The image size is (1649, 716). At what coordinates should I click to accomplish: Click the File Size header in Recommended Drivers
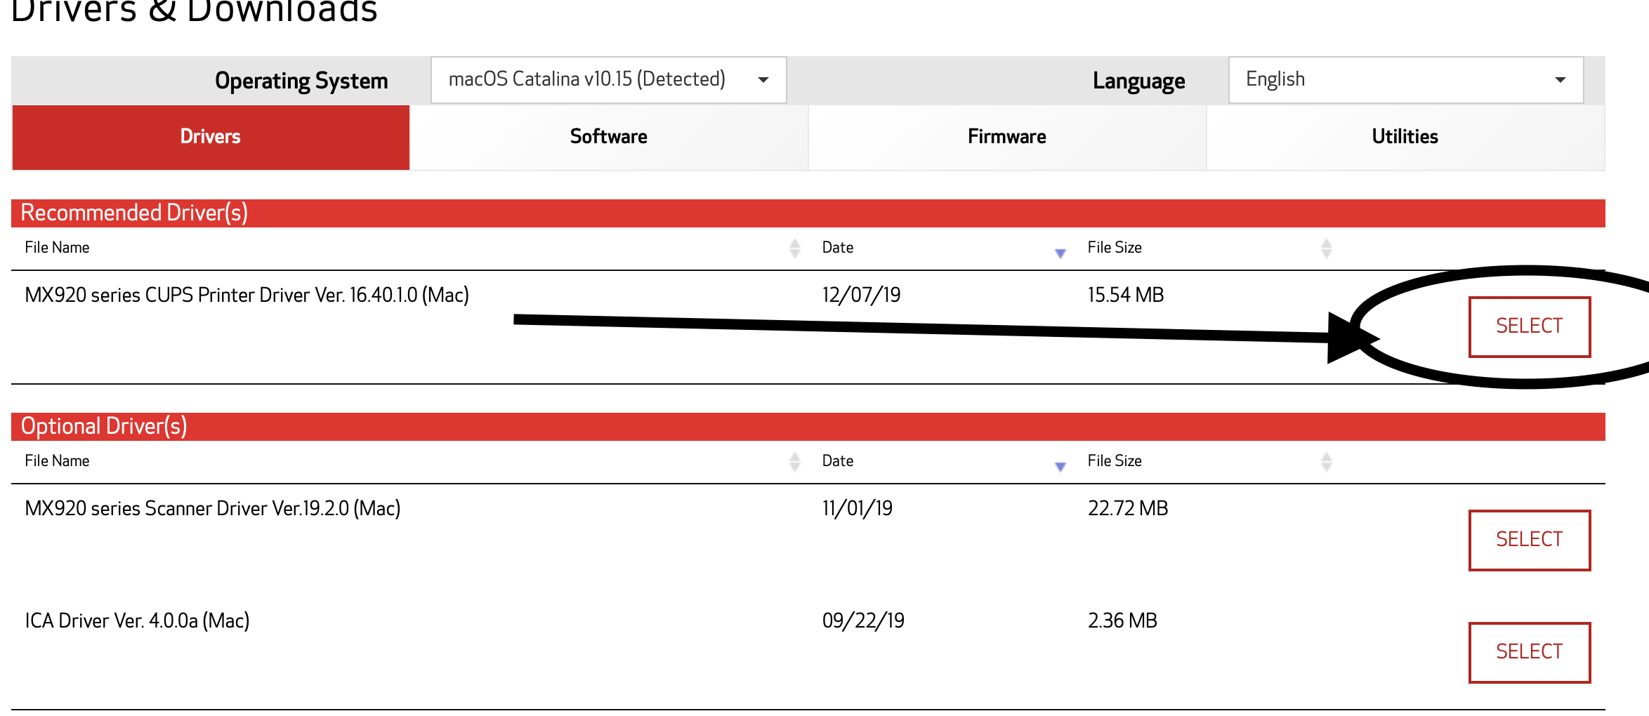pyautogui.click(x=1115, y=248)
